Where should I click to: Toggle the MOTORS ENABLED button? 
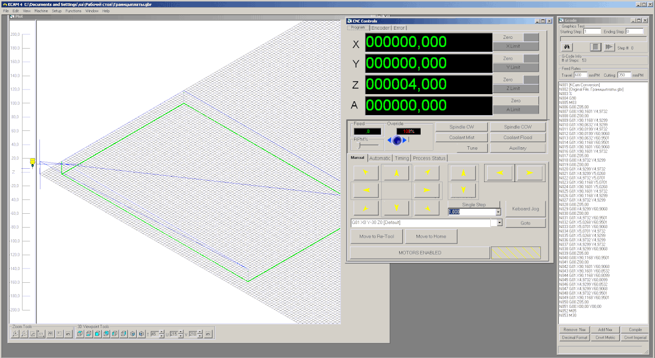click(x=420, y=253)
